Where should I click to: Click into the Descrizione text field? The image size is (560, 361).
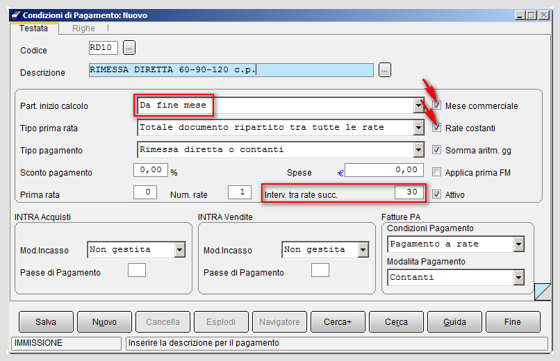tap(231, 70)
